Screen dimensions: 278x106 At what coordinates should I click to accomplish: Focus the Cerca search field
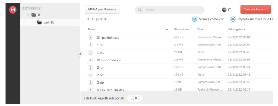[x=170, y=10]
